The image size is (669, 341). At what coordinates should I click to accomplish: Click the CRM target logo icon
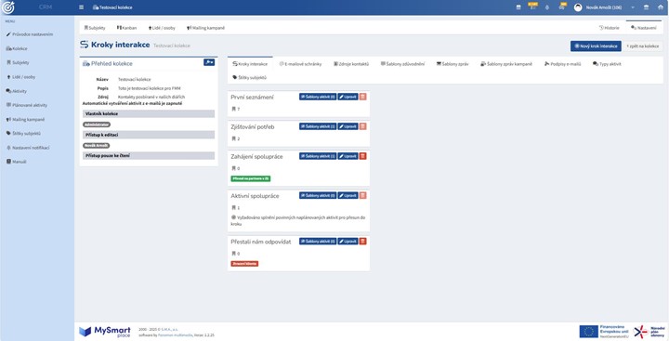pyautogui.click(x=8, y=7)
